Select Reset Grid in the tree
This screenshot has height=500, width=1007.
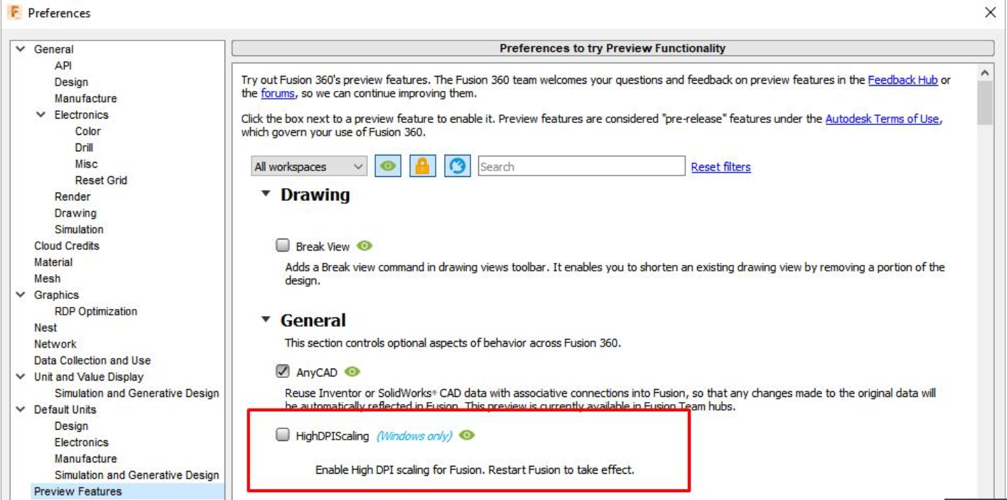(x=101, y=180)
